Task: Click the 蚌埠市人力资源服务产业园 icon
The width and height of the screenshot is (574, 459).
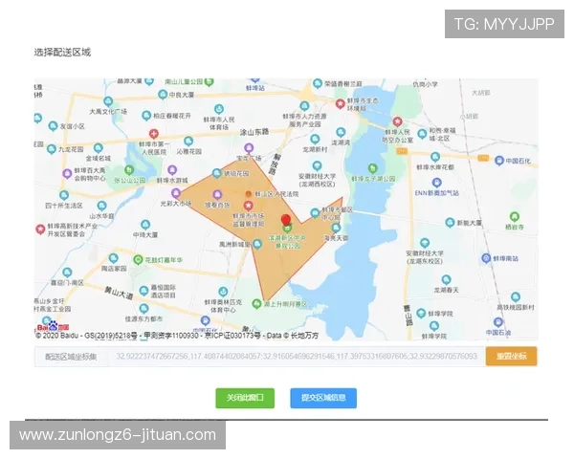Action: [304, 106]
